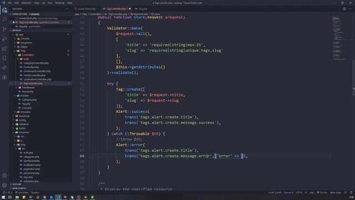The height and width of the screenshot is (200, 355).
Task: Open the Help menu
Action: click(69, 3)
